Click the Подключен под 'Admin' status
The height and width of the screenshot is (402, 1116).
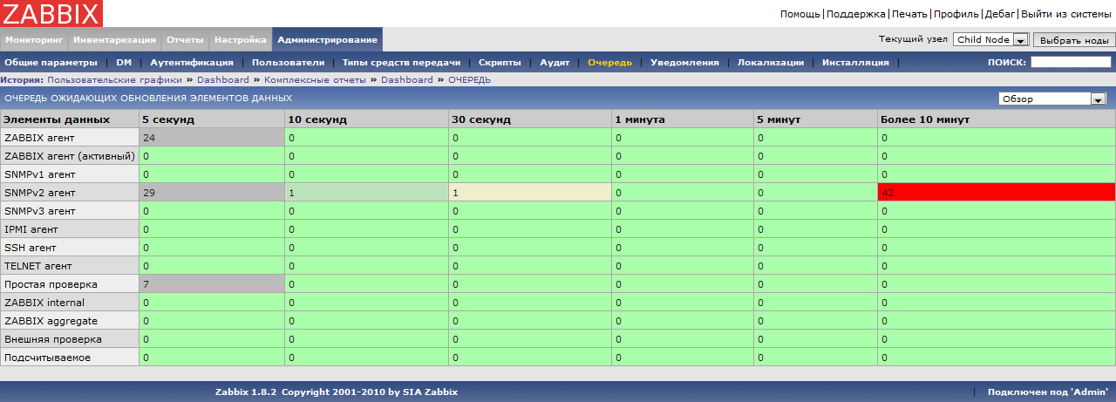1047,392
